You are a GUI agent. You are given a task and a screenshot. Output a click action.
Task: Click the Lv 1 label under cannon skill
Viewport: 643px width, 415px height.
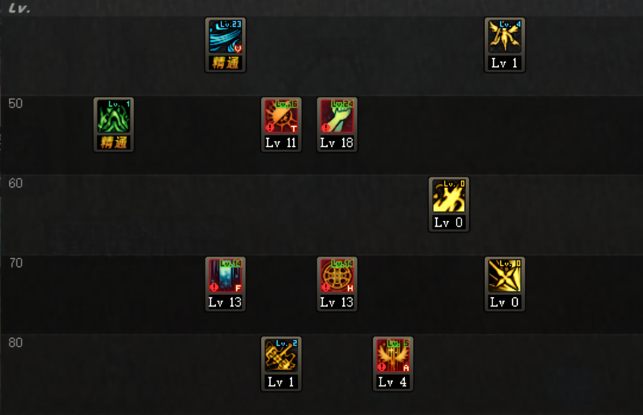pyautogui.click(x=281, y=382)
